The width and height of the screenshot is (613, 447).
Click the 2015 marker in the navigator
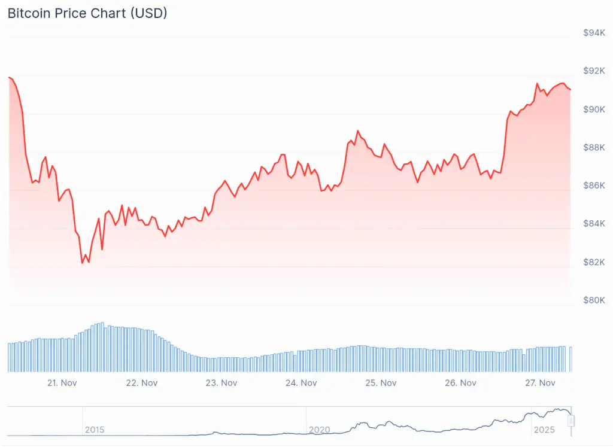click(95, 430)
